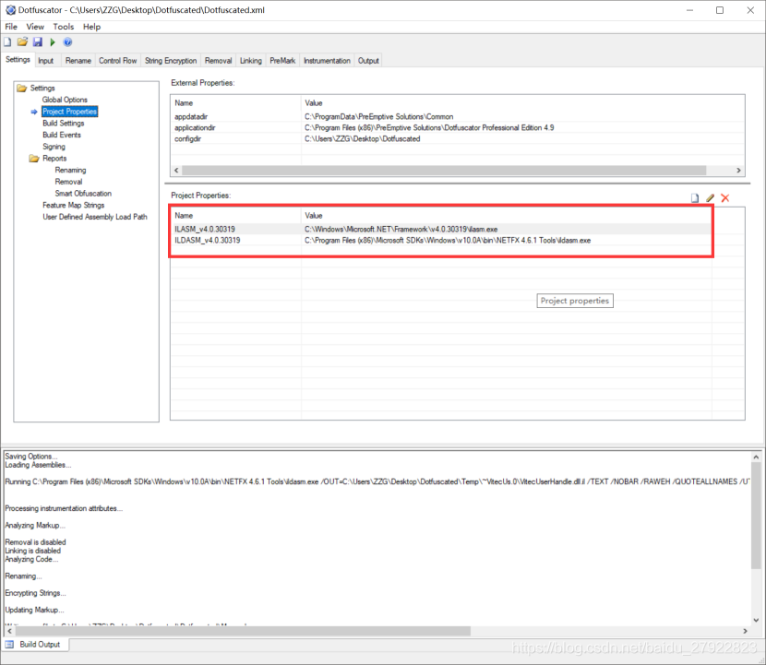Switch to the Removal tab

point(218,61)
